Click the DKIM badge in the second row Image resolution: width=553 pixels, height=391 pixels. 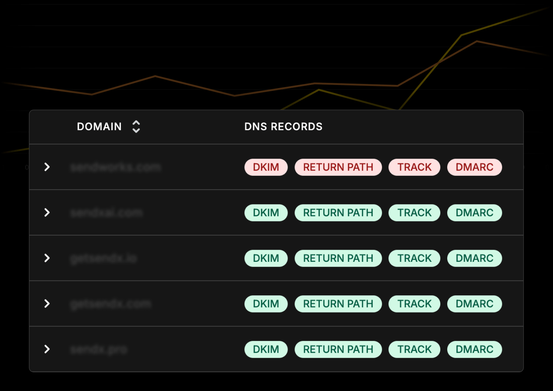coord(266,213)
